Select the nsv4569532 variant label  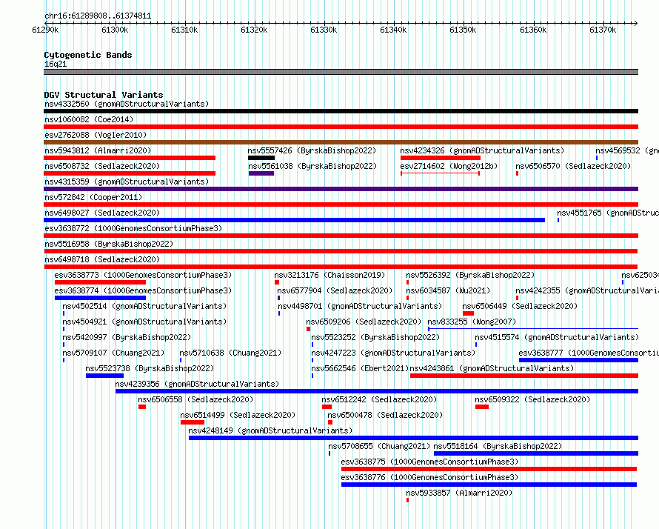[x=627, y=150]
